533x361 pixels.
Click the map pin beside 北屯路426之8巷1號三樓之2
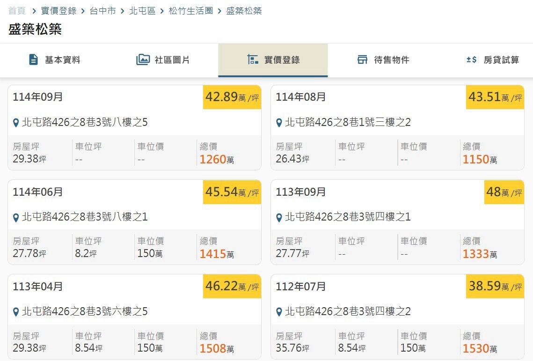(279, 123)
